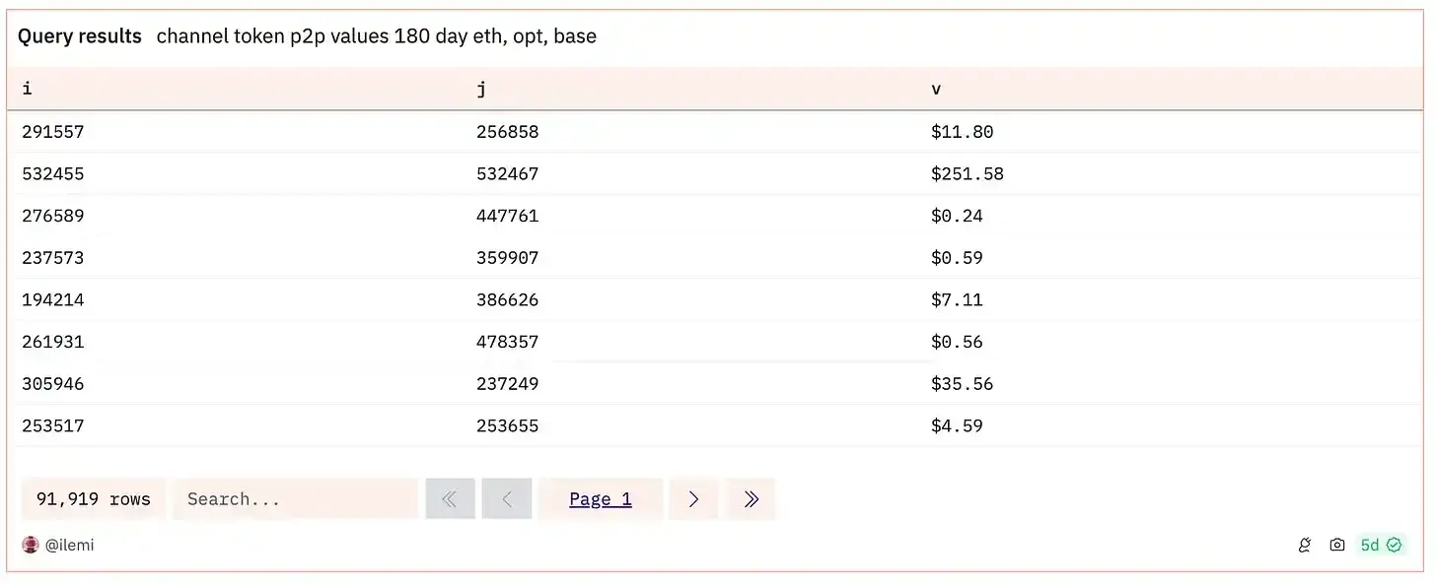Open @ilemi's profile avatar picture
The width and height of the screenshot is (1436, 584).
click(30, 545)
